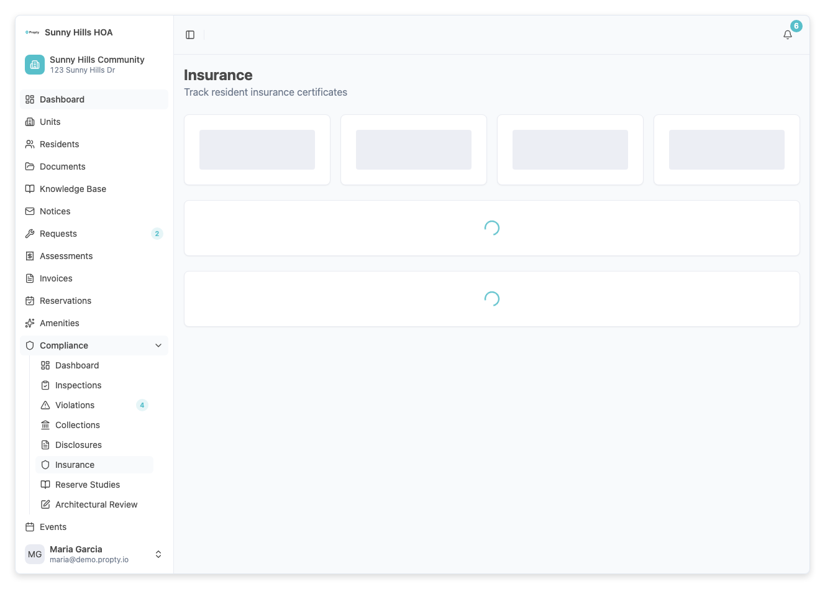This screenshot has height=589, width=825.
Task: Open the Knowledge Base icon
Action: click(x=30, y=189)
